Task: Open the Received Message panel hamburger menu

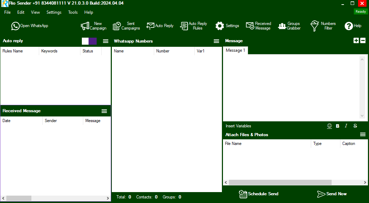Action: pyautogui.click(x=104, y=111)
